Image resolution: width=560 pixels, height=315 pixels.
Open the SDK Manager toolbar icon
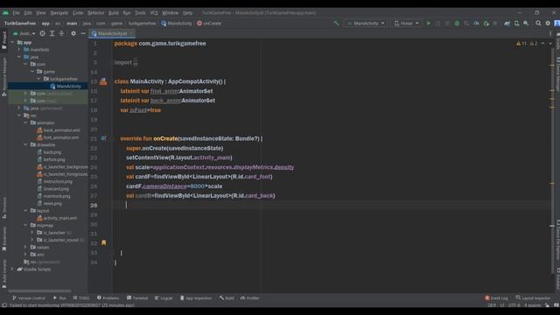coord(526,24)
